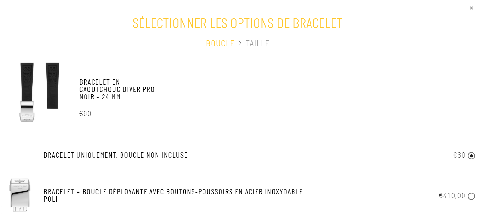Click the Breitling wings logo on the buckle thumbnail
This screenshot has width=478, height=217.
coord(20,182)
